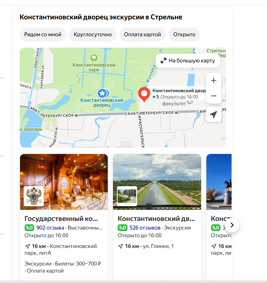Screen dimensions: 267x283
Task: Open "Государственный ко..." card title
Action: [x=61, y=219]
